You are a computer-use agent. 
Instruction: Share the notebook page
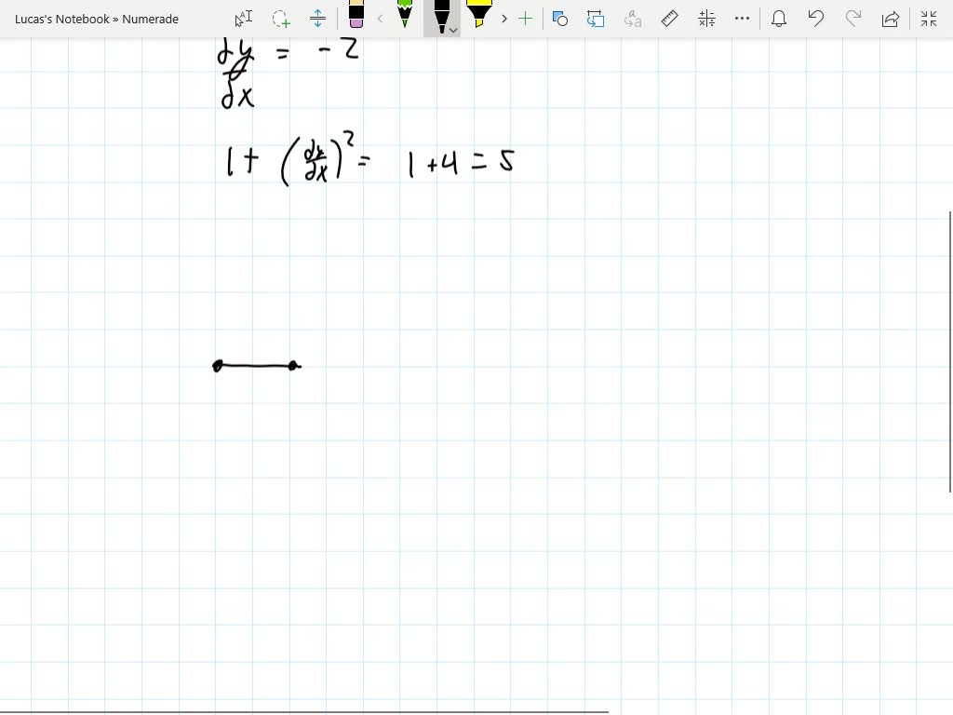click(890, 19)
